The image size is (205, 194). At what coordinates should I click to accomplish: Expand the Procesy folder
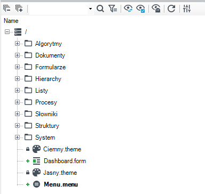[x=17, y=102]
